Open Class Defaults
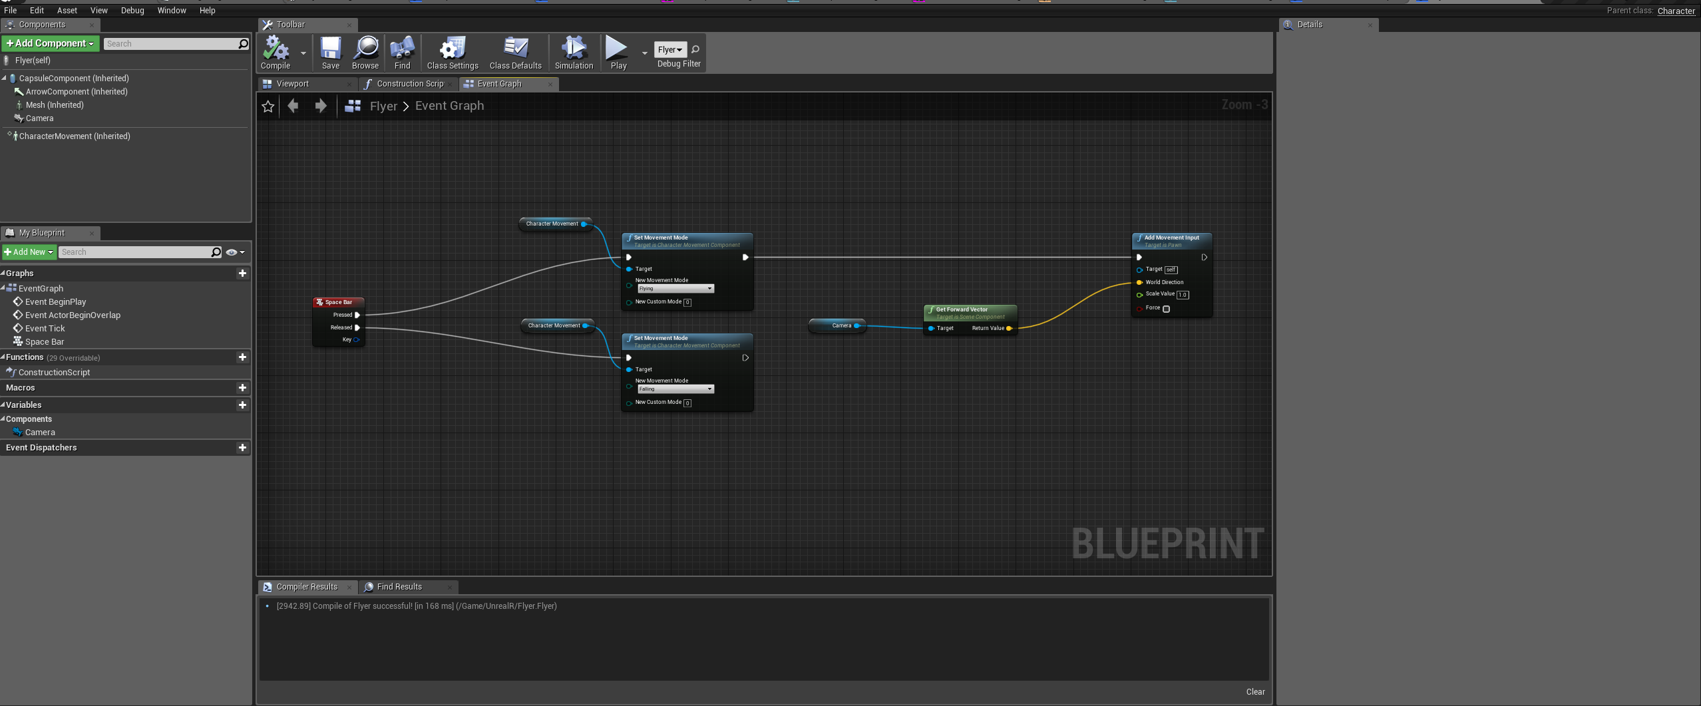 tap(515, 50)
